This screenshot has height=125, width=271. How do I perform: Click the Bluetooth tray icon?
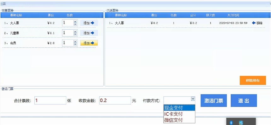click(232, 123)
